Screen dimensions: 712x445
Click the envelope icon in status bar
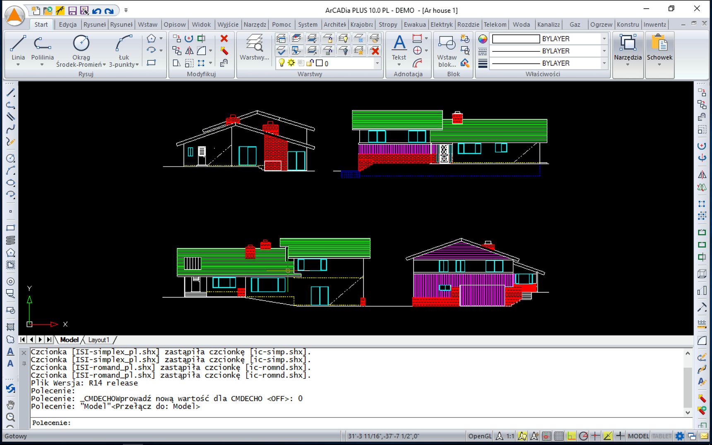coord(704,436)
